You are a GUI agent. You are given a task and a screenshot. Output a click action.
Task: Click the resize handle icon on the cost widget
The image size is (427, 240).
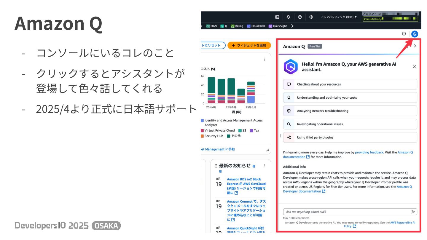(267, 150)
